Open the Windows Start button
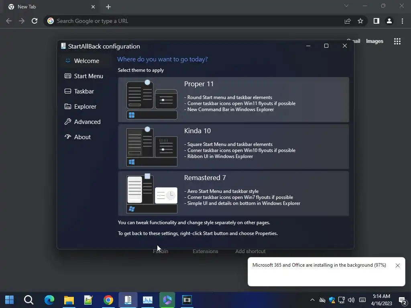 point(10,300)
